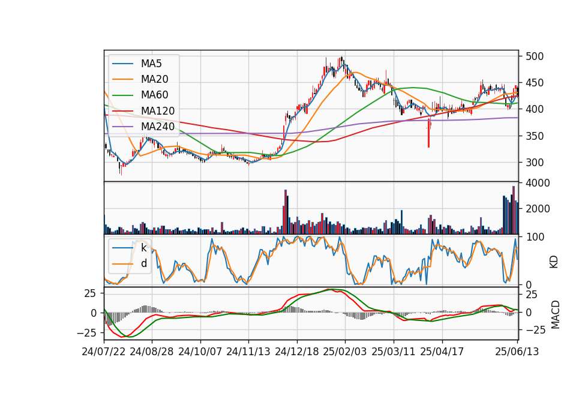This screenshot has width=576, height=414.
Task: Click the long red candlestick wick near 25/04
Action: (x=428, y=133)
